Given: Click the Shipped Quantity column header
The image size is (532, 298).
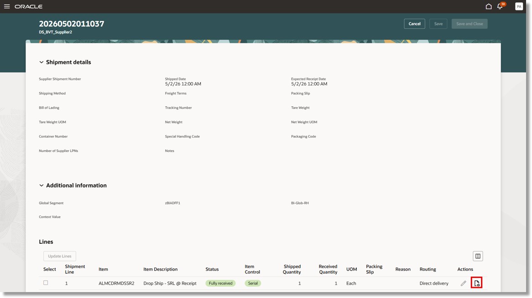Looking at the screenshot, I should coord(292,269).
